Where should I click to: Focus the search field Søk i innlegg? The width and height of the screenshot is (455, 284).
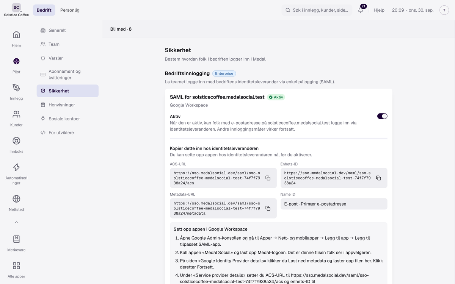[x=317, y=10]
